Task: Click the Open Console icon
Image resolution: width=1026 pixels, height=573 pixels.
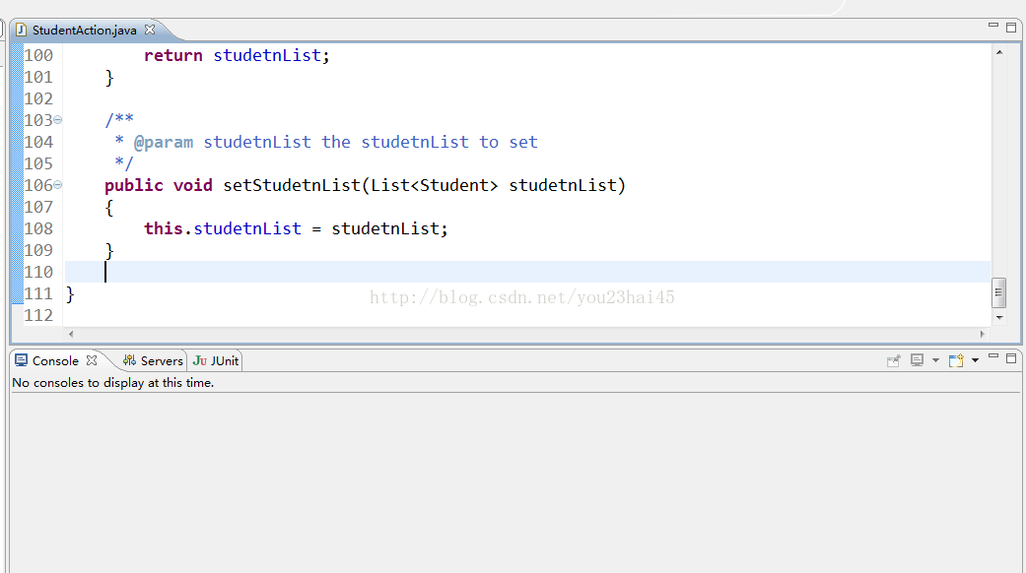Action: 957,360
